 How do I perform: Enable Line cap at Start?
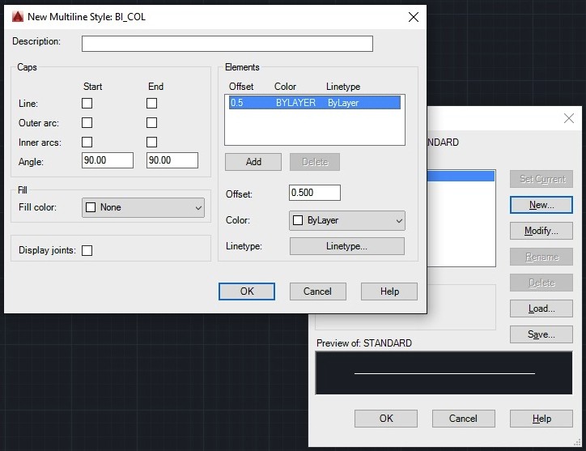coord(87,103)
